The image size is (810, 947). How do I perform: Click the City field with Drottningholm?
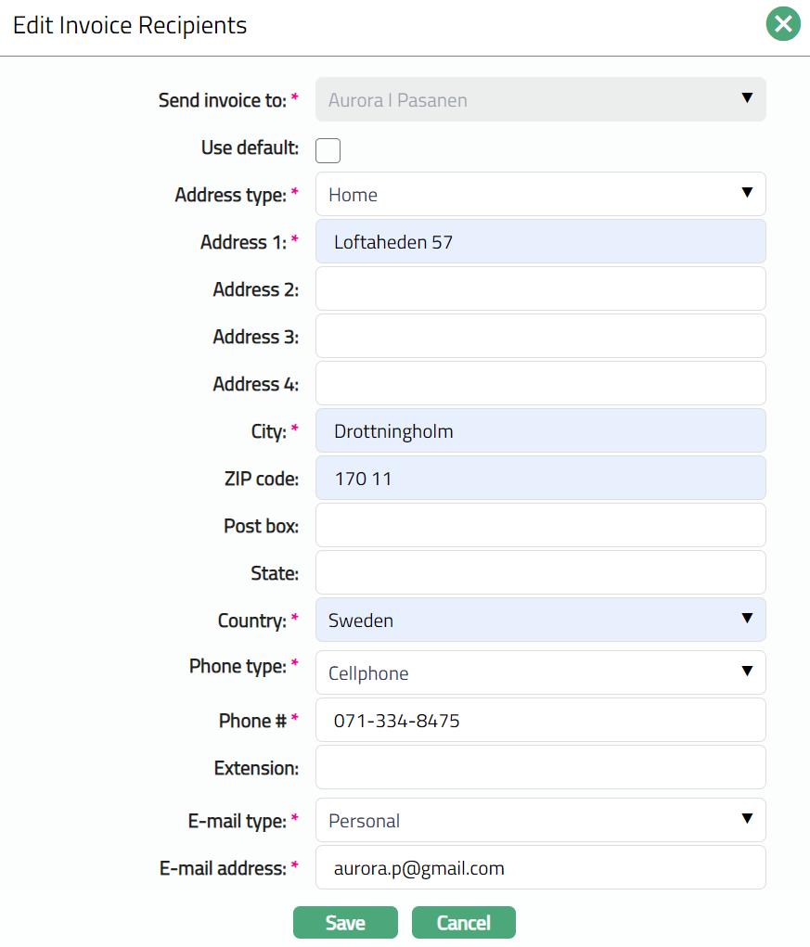[540, 431]
